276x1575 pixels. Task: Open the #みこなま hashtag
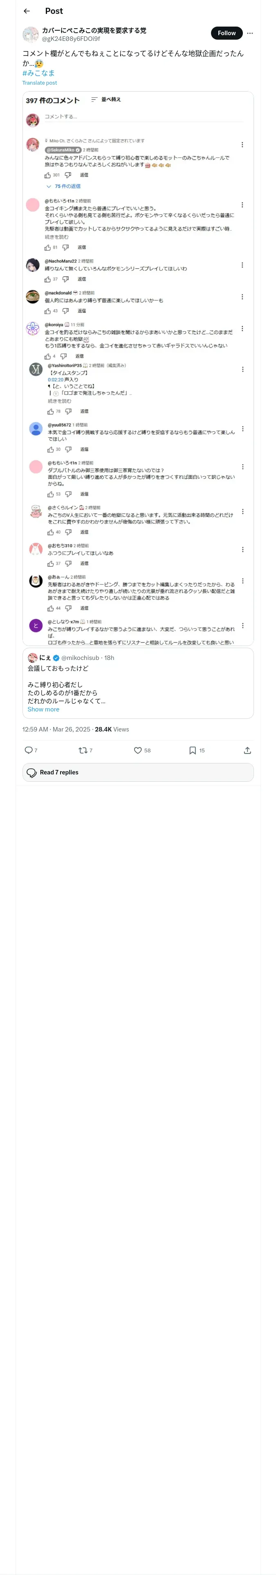pyautogui.click(x=38, y=73)
